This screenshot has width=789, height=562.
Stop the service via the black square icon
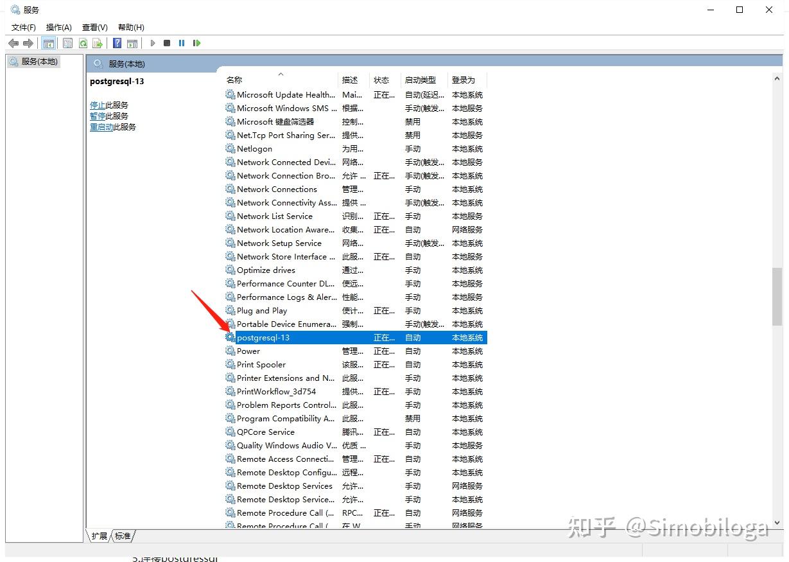pyautogui.click(x=167, y=42)
